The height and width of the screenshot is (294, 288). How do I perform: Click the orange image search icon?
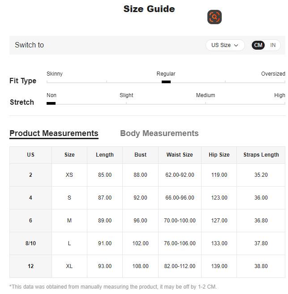tap(215, 17)
